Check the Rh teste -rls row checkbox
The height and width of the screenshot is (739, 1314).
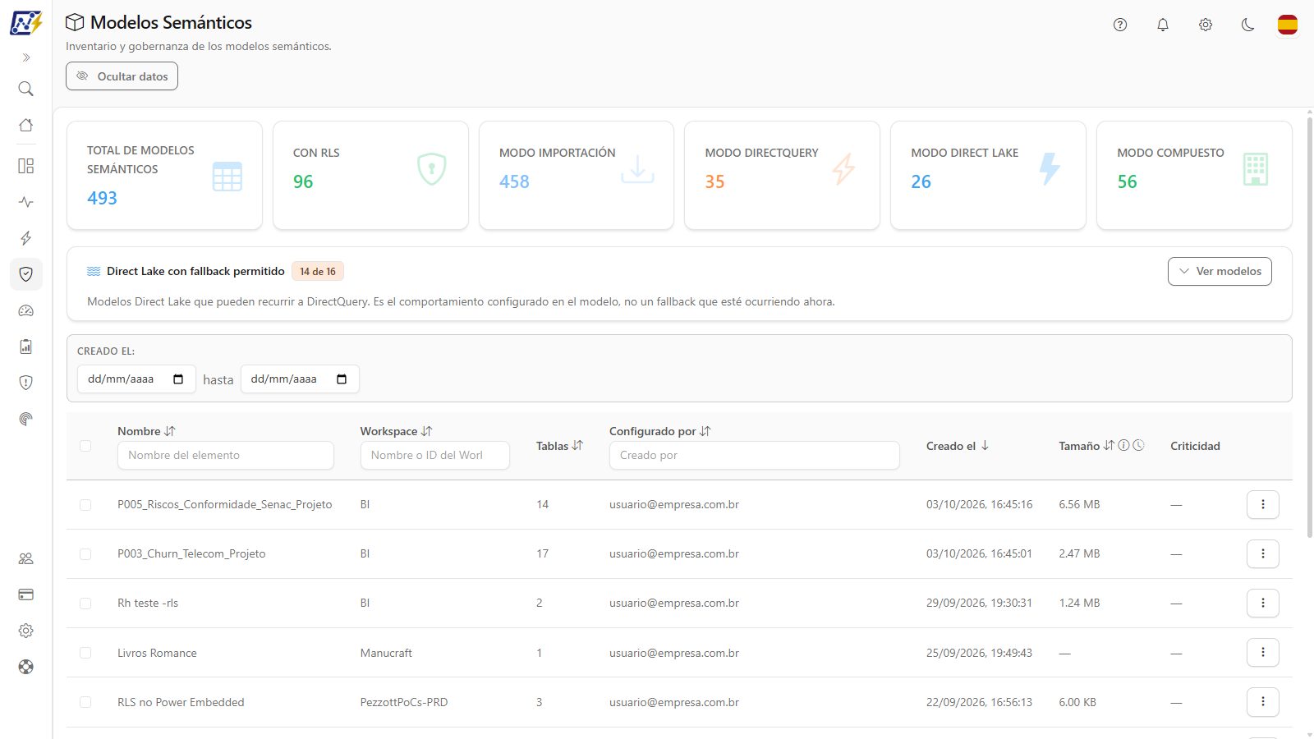pos(85,604)
